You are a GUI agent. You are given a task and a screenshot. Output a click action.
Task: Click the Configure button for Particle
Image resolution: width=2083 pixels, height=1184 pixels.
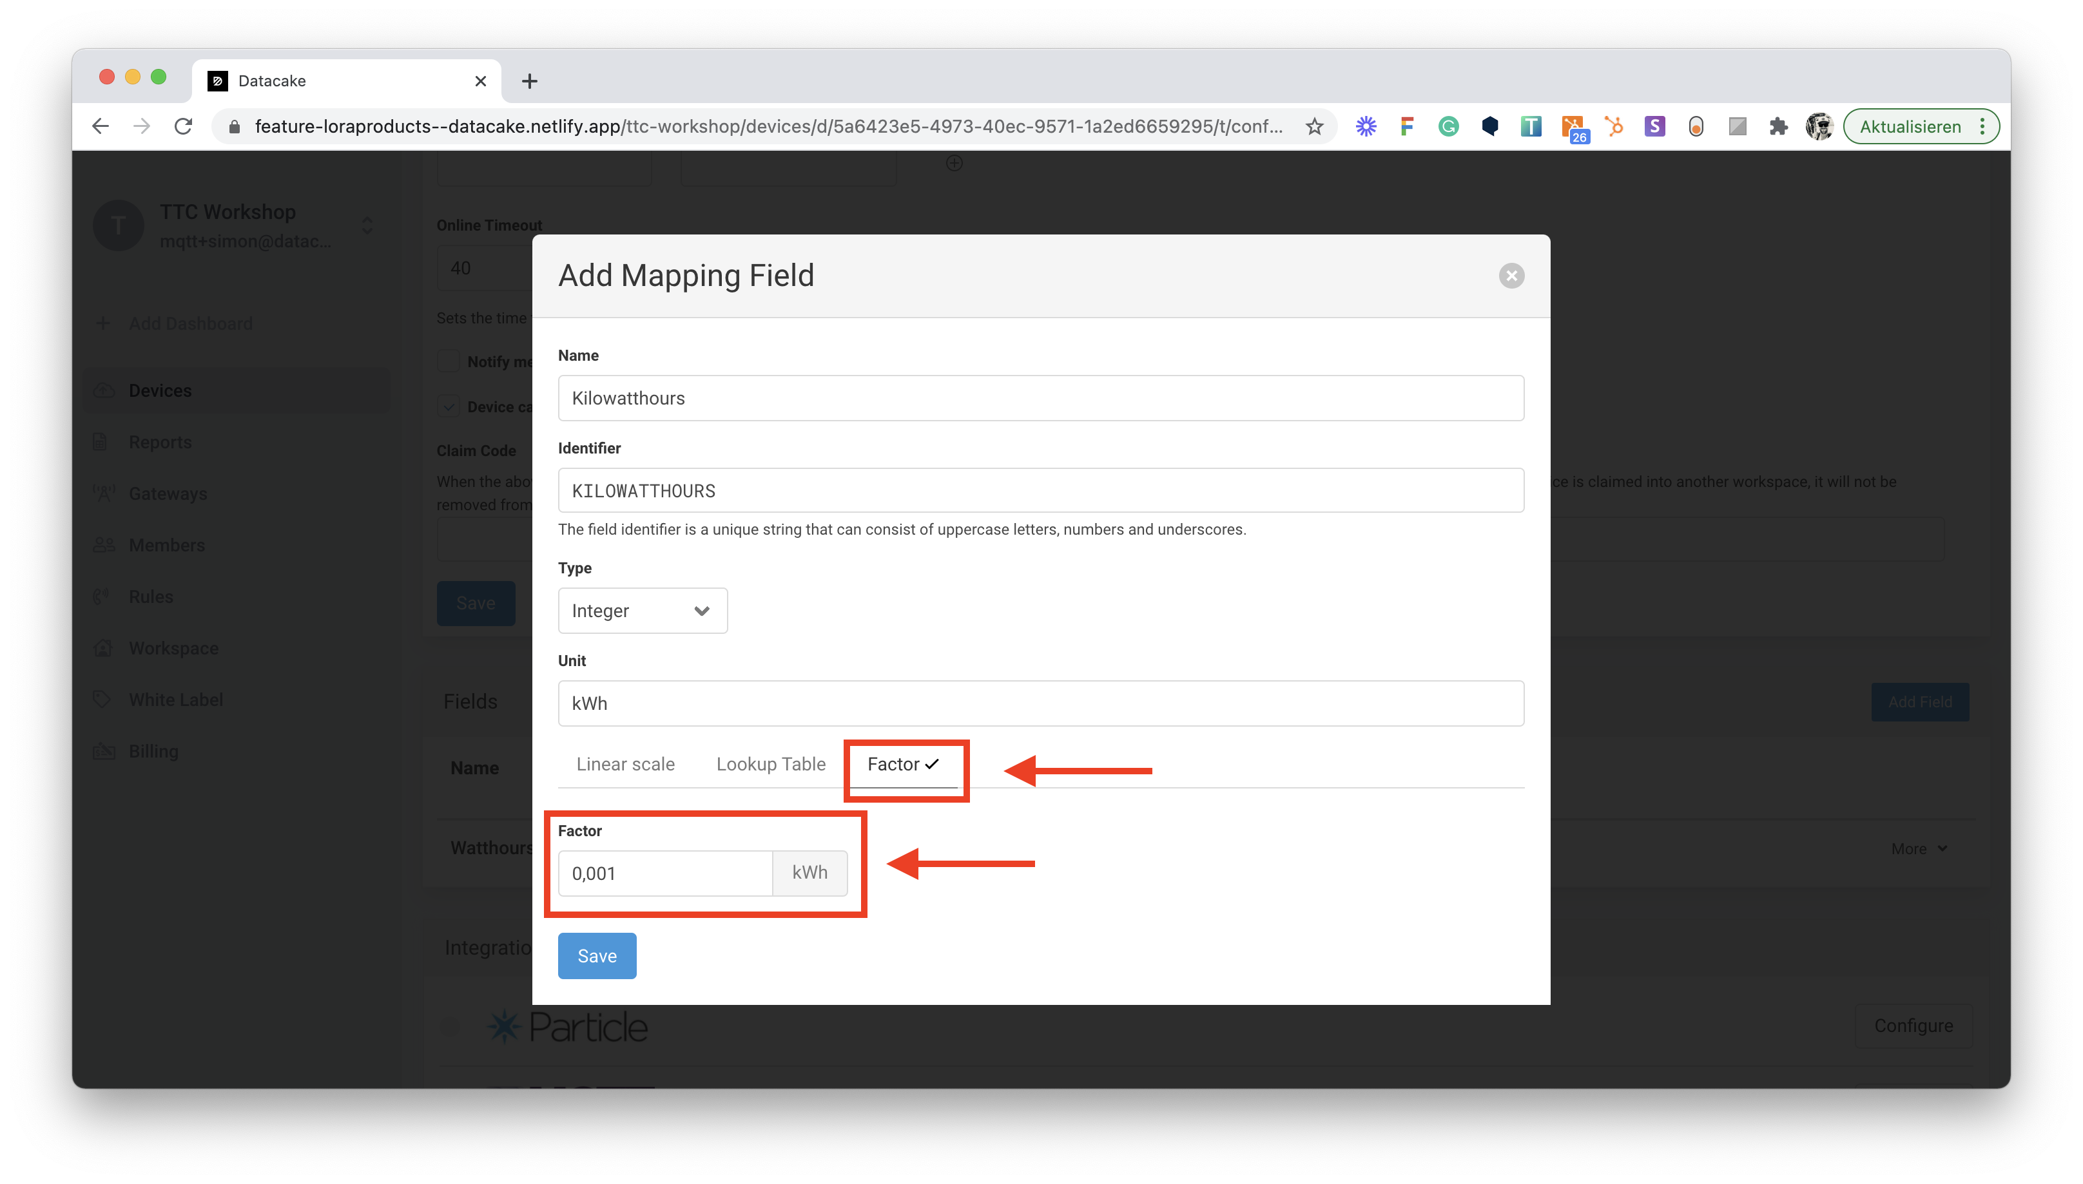coord(1913,1026)
